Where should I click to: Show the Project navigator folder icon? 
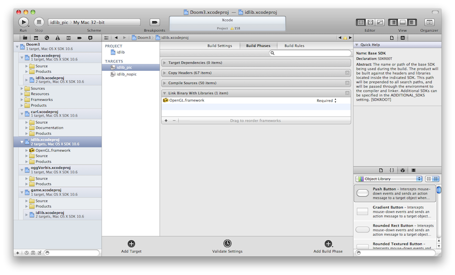[25, 38]
